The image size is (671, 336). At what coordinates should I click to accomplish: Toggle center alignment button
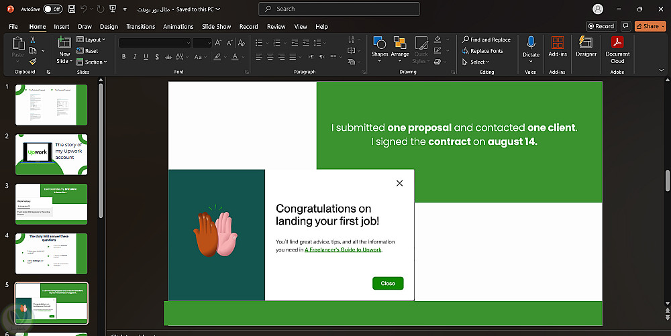[x=270, y=57]
